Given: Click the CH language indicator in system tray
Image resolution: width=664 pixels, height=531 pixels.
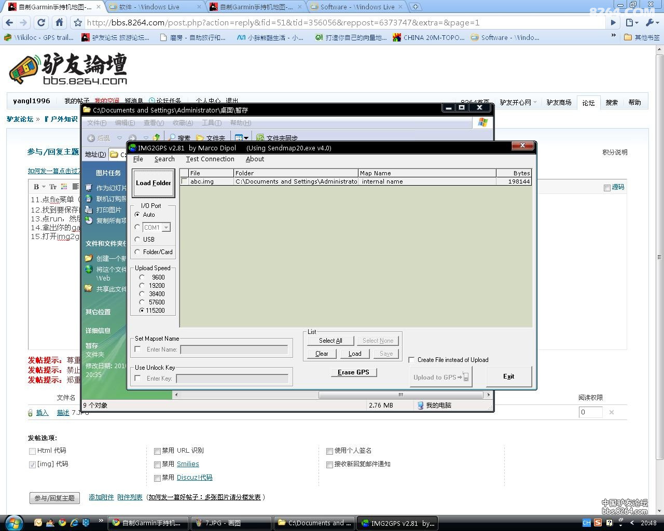Looking at the screenshot, I should [x=587, y=523].
